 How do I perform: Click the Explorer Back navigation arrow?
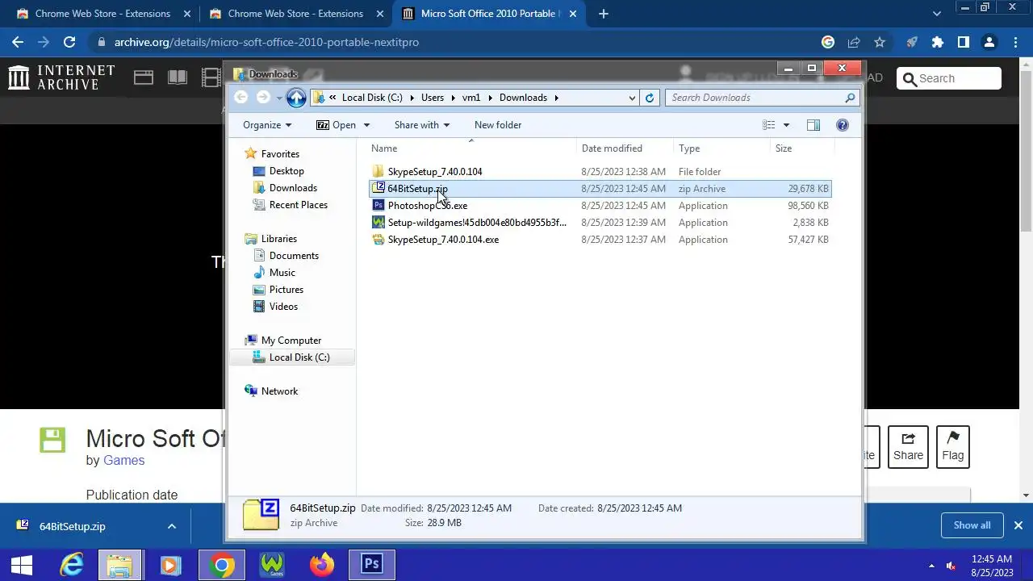tap(241, 98)
